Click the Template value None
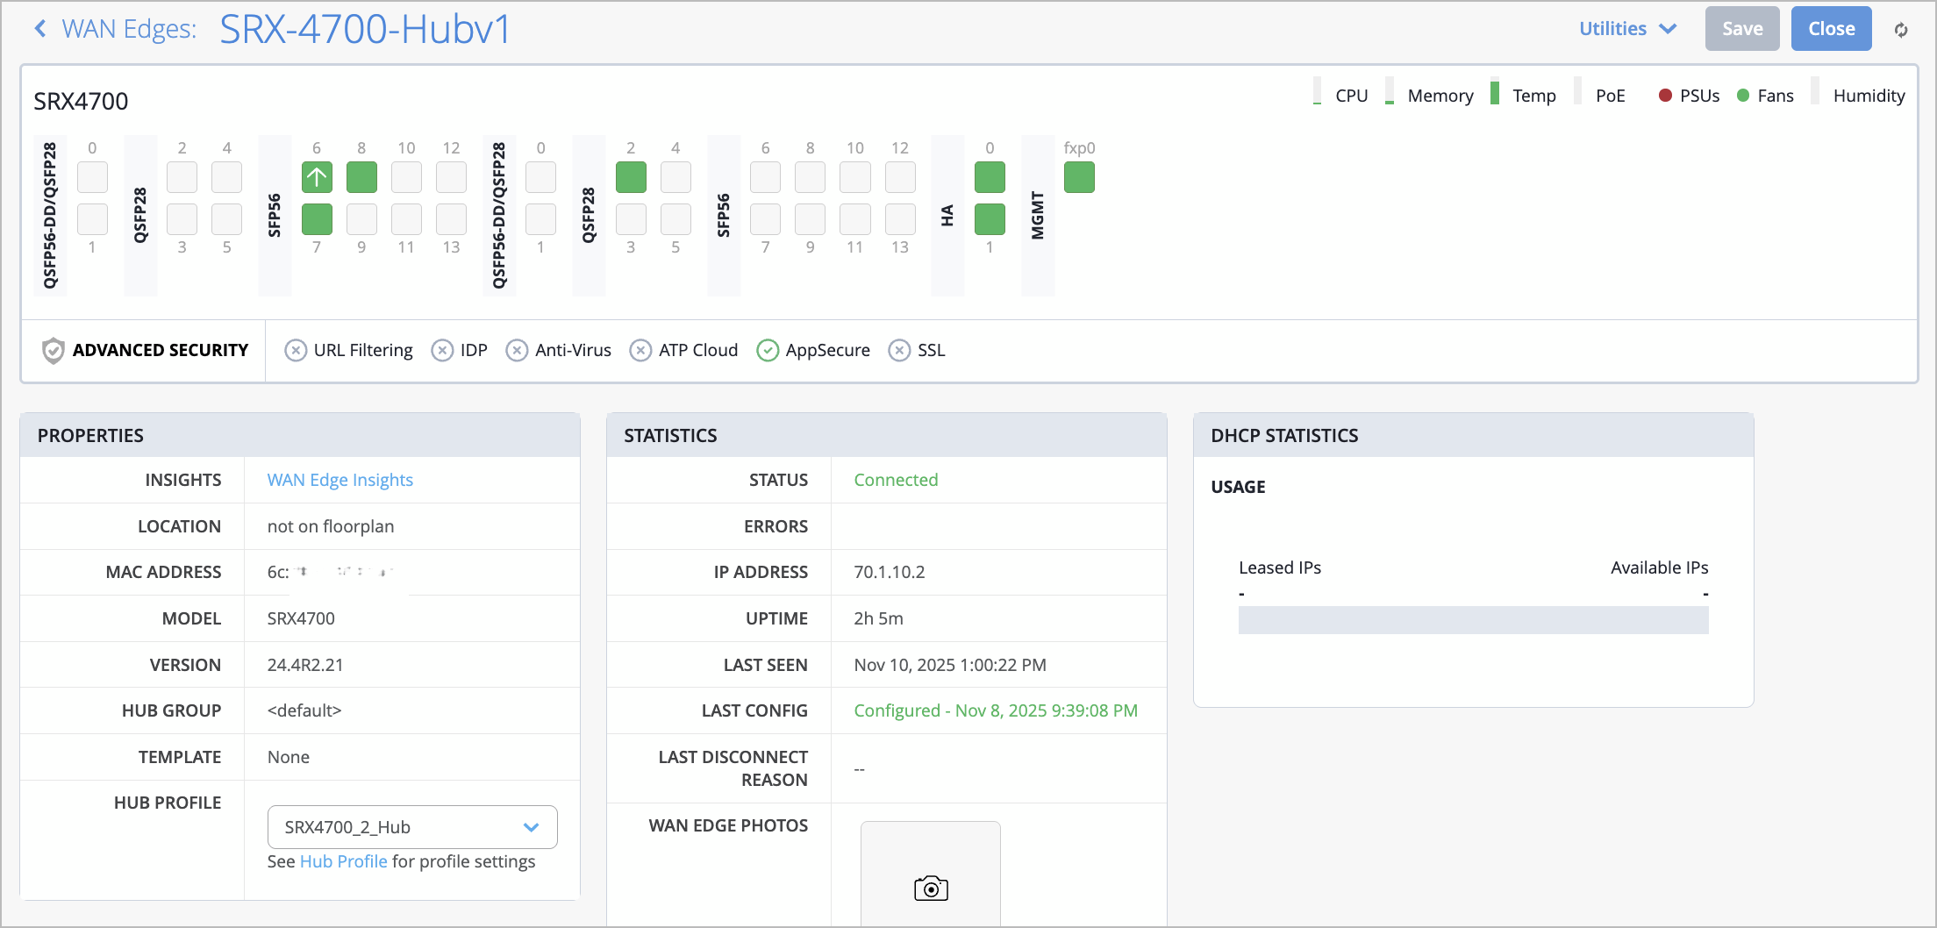 [x=289, y=757]
